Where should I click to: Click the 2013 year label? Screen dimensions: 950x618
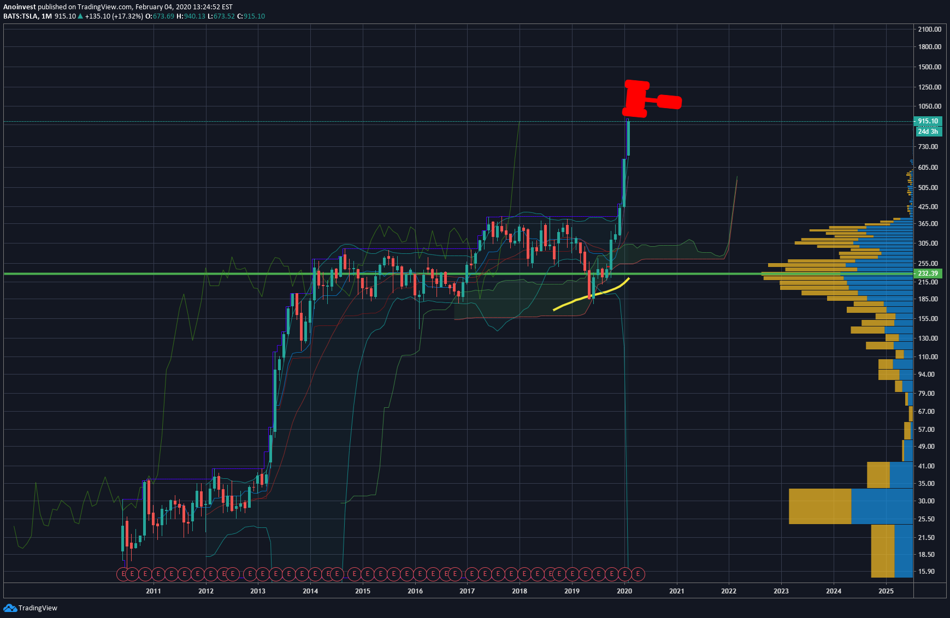[258, 591]
